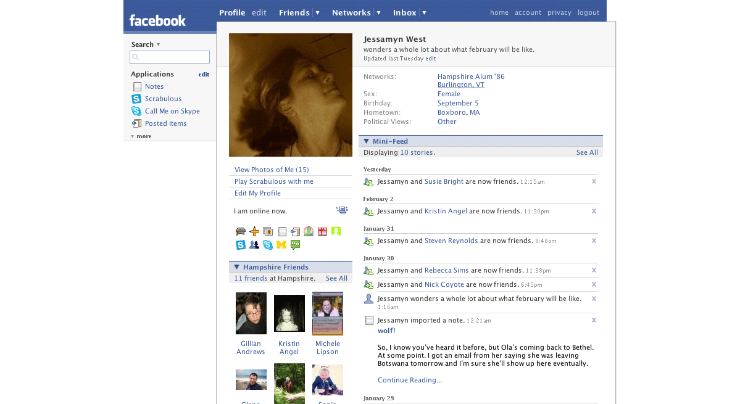The height and width of the screenshot is (404, 740).
Task: Open privacy settings
Action: (559, 13)
